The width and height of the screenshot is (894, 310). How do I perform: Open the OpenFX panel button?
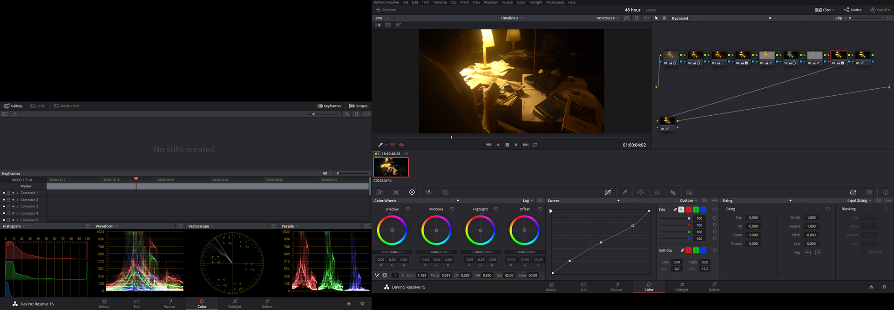click(x=880, y=10)
